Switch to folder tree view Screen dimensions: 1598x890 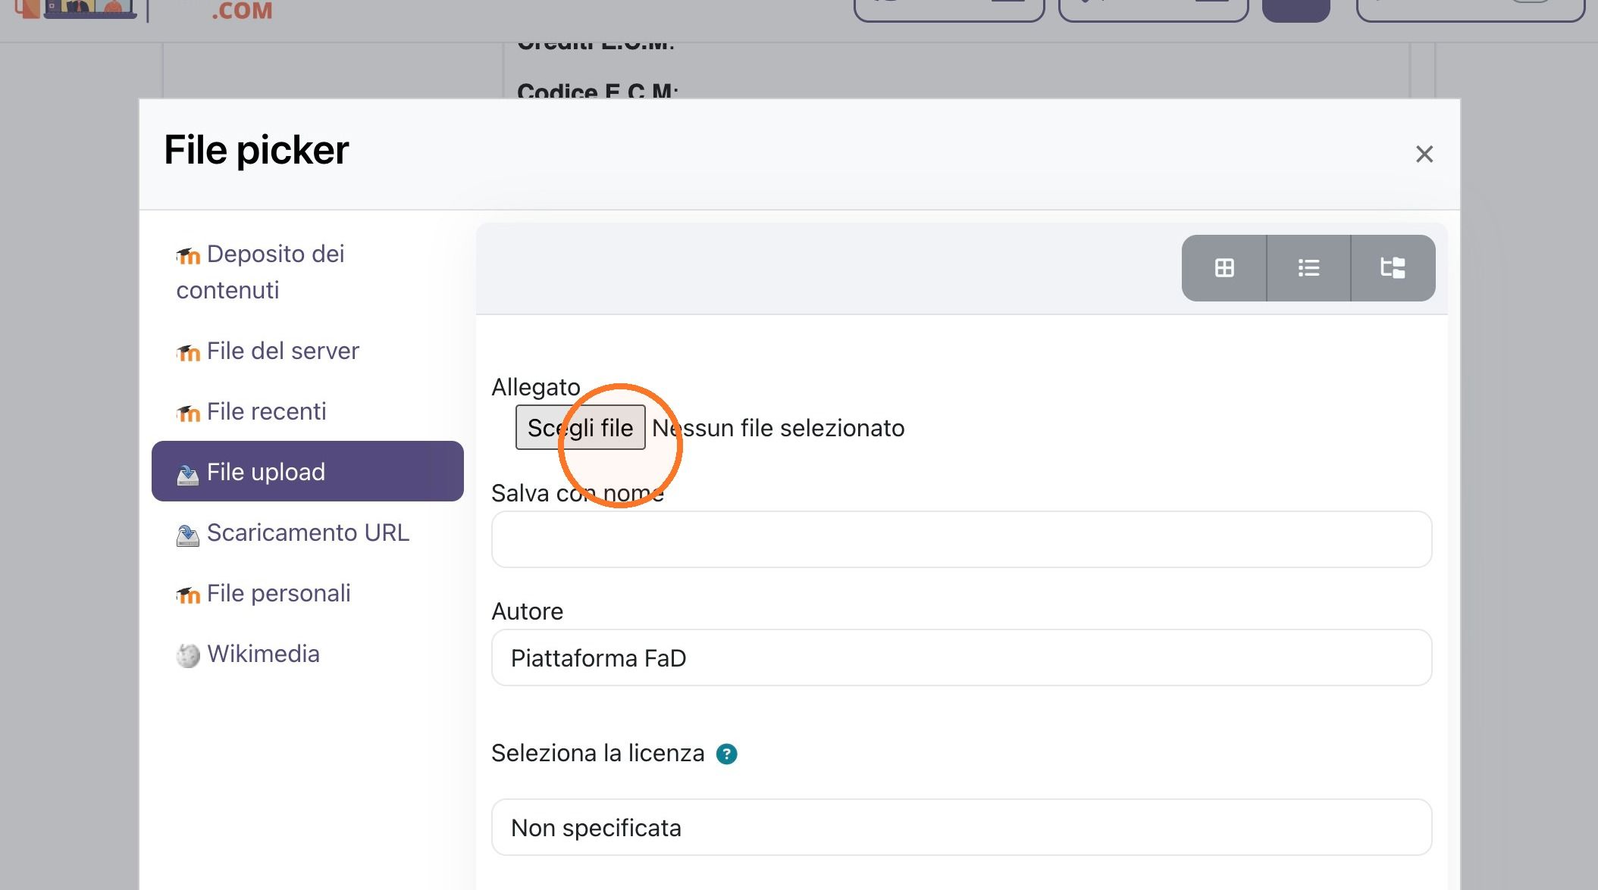[1393, 268]
